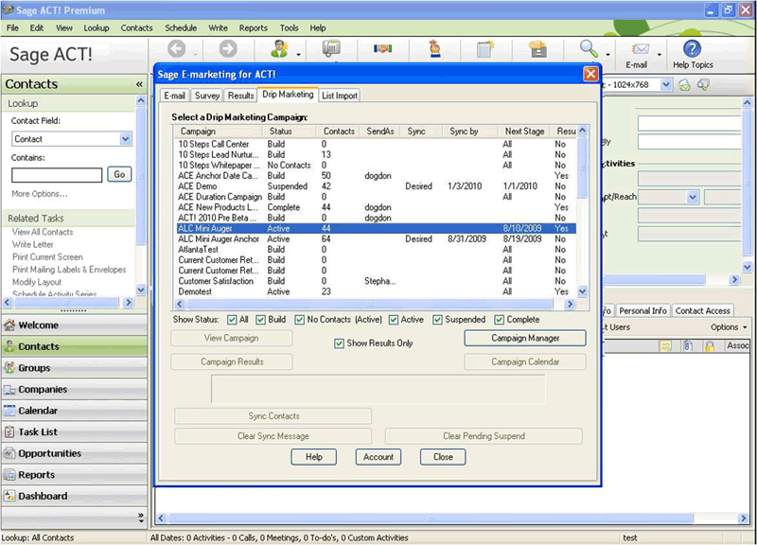Open Help Topics question mark icon
The width and height of the screenshot is (757, 545).
(693, 49)
